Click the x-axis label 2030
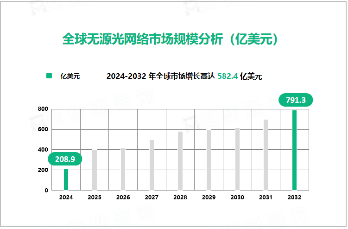 (237, 197)
